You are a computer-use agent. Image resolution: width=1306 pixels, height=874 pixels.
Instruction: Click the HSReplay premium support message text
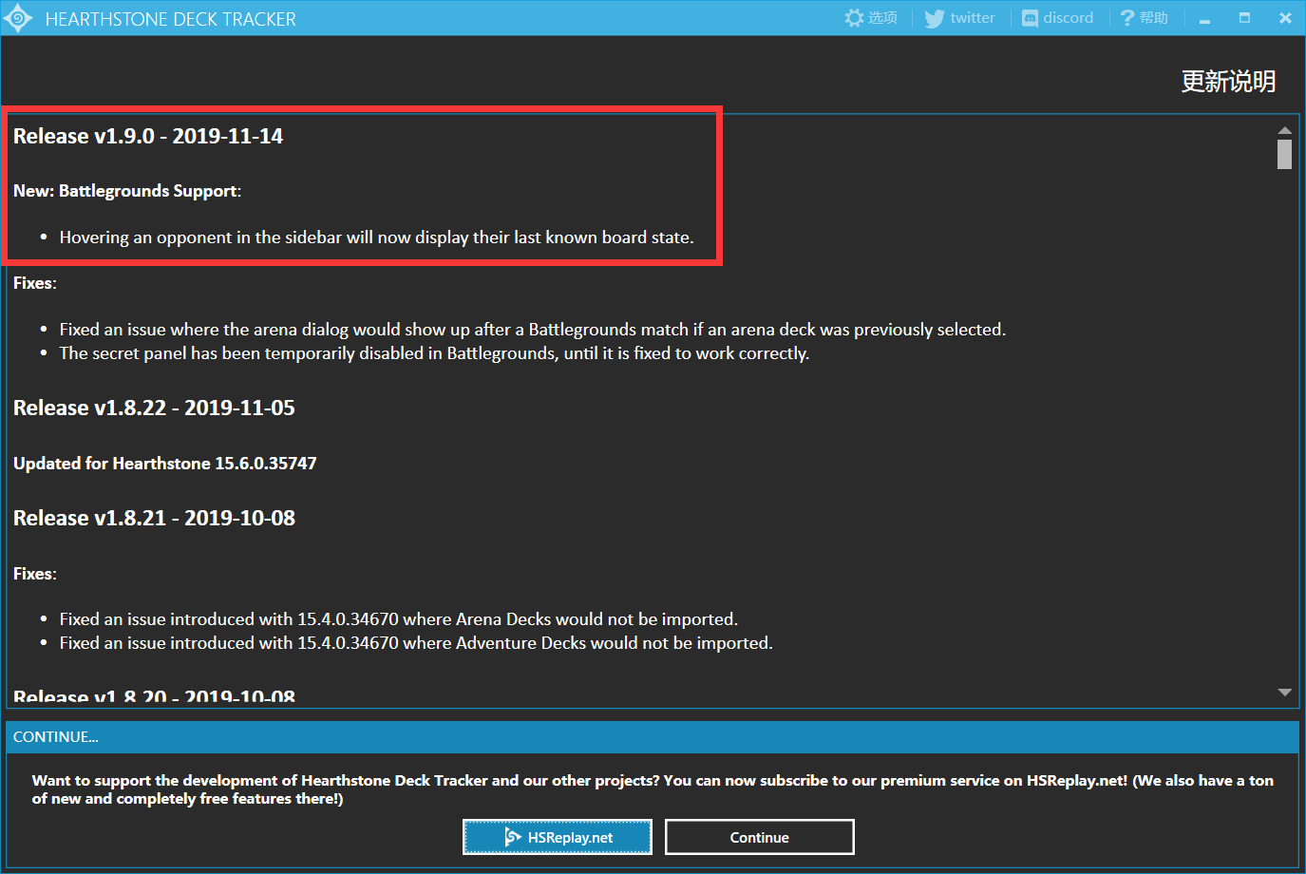coord(653,789)
